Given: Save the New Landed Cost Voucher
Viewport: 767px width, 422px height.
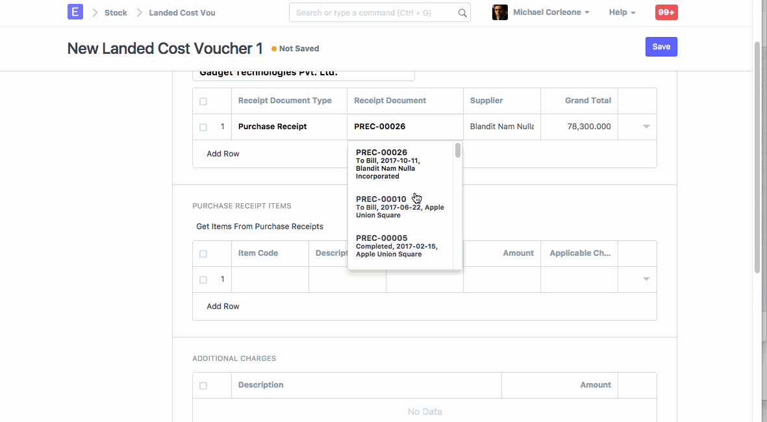Looking at the screenshot, I should pyautogui.click(x=661, y=46).
